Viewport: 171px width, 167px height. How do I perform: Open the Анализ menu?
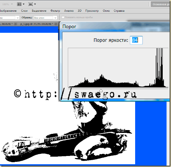click(x=69, y=11)
